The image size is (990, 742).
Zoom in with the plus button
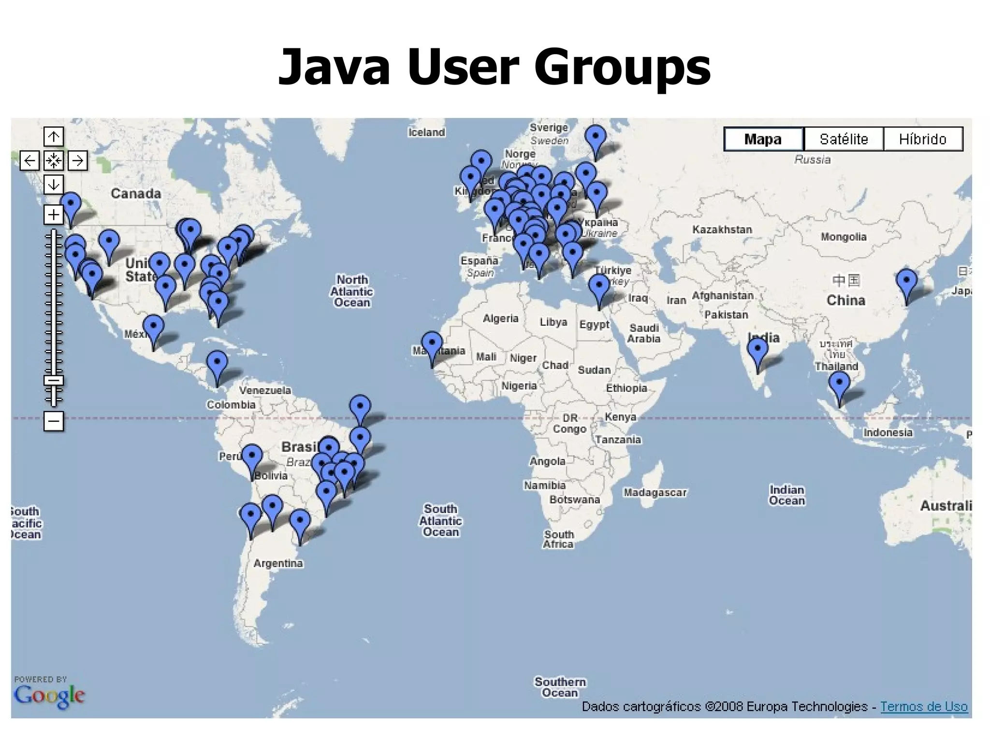coord(53,214)
